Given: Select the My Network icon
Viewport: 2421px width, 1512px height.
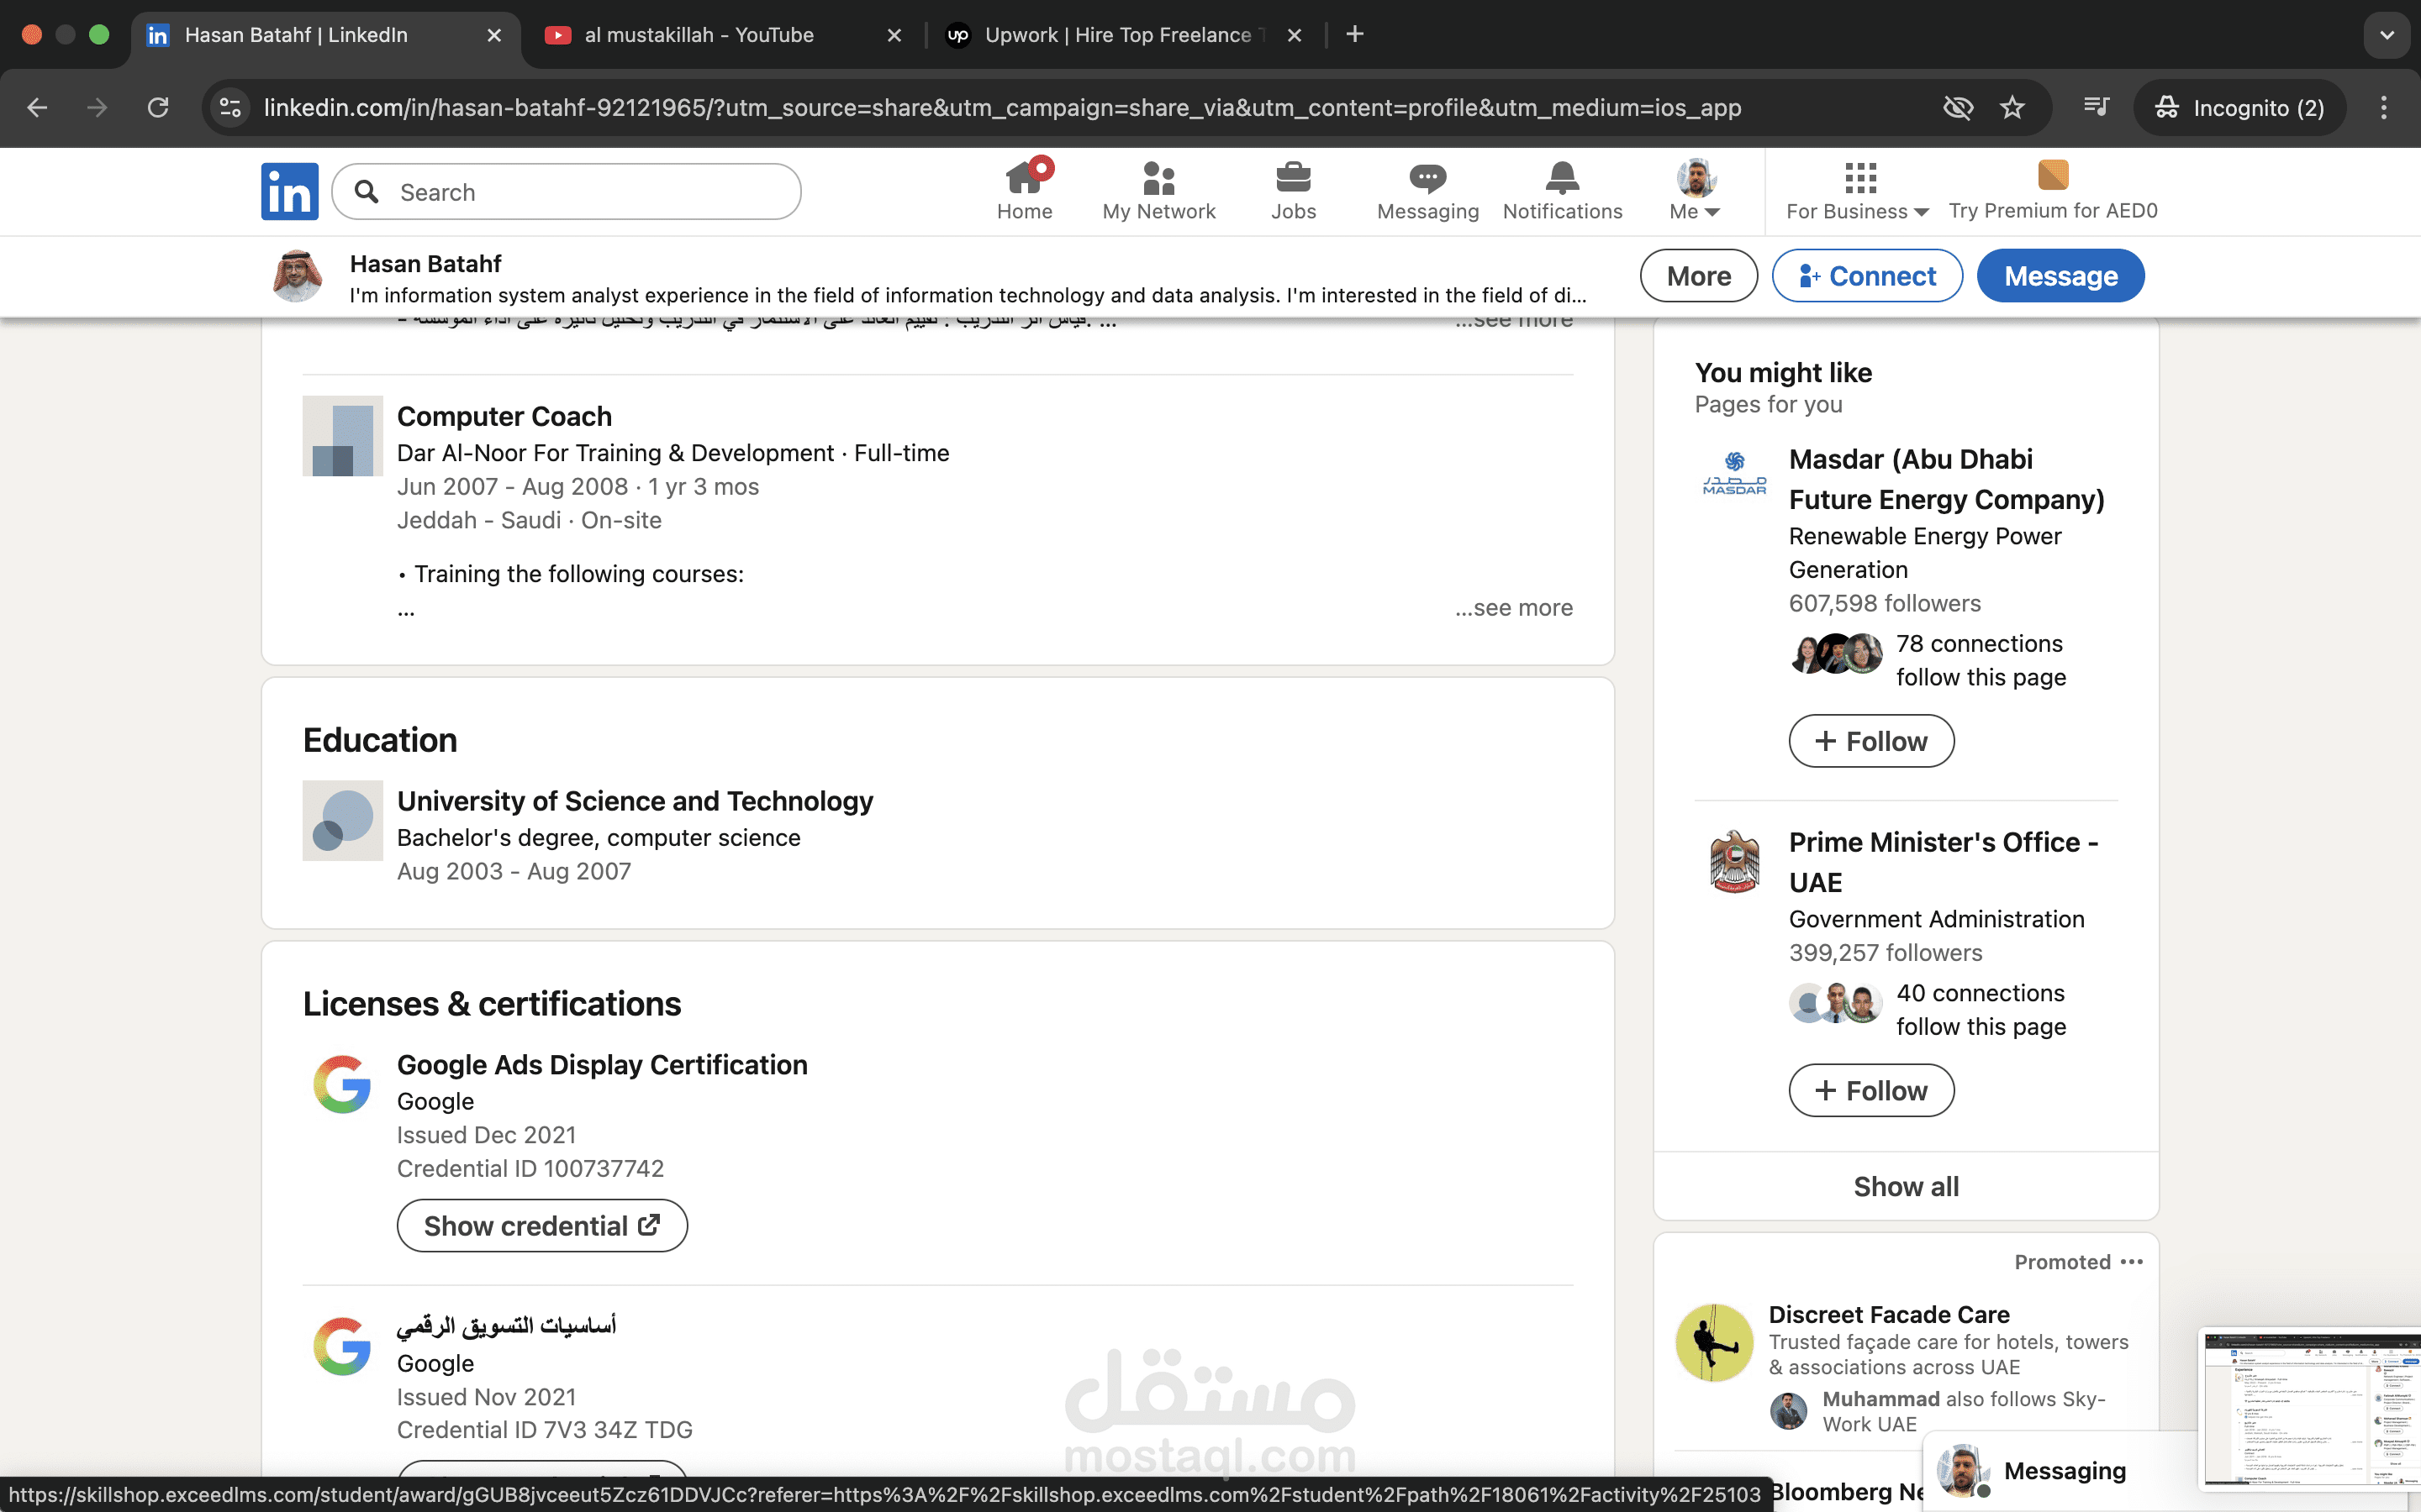Looking at the screenshot, I should (1158, 178).
